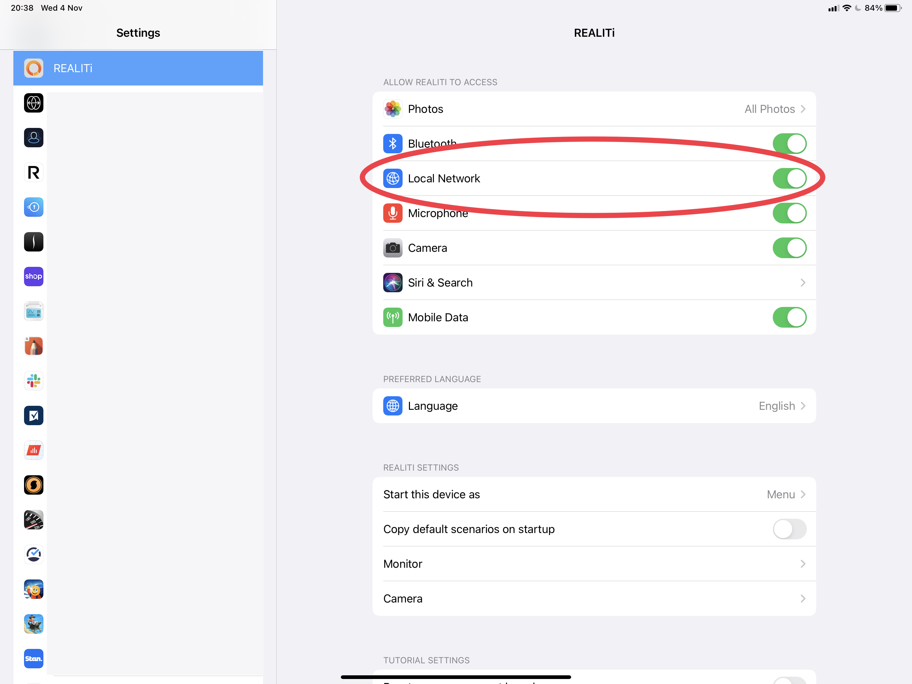Tap the Bluetooth icon in access list
The height and width of the screenshot is (684, 912).
[x=393, y=144]
